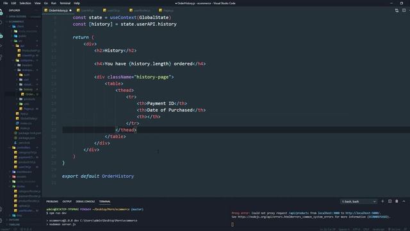Open the Split Editor Right icon
This screenshot has width=410, height=231.
point(404,10)
